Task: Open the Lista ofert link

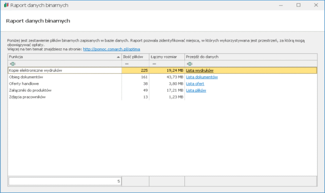Action: [x=195, y=83]
